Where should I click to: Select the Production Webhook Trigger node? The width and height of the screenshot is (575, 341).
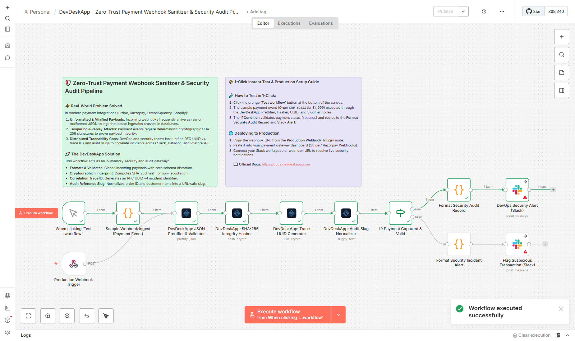[74, 264]
